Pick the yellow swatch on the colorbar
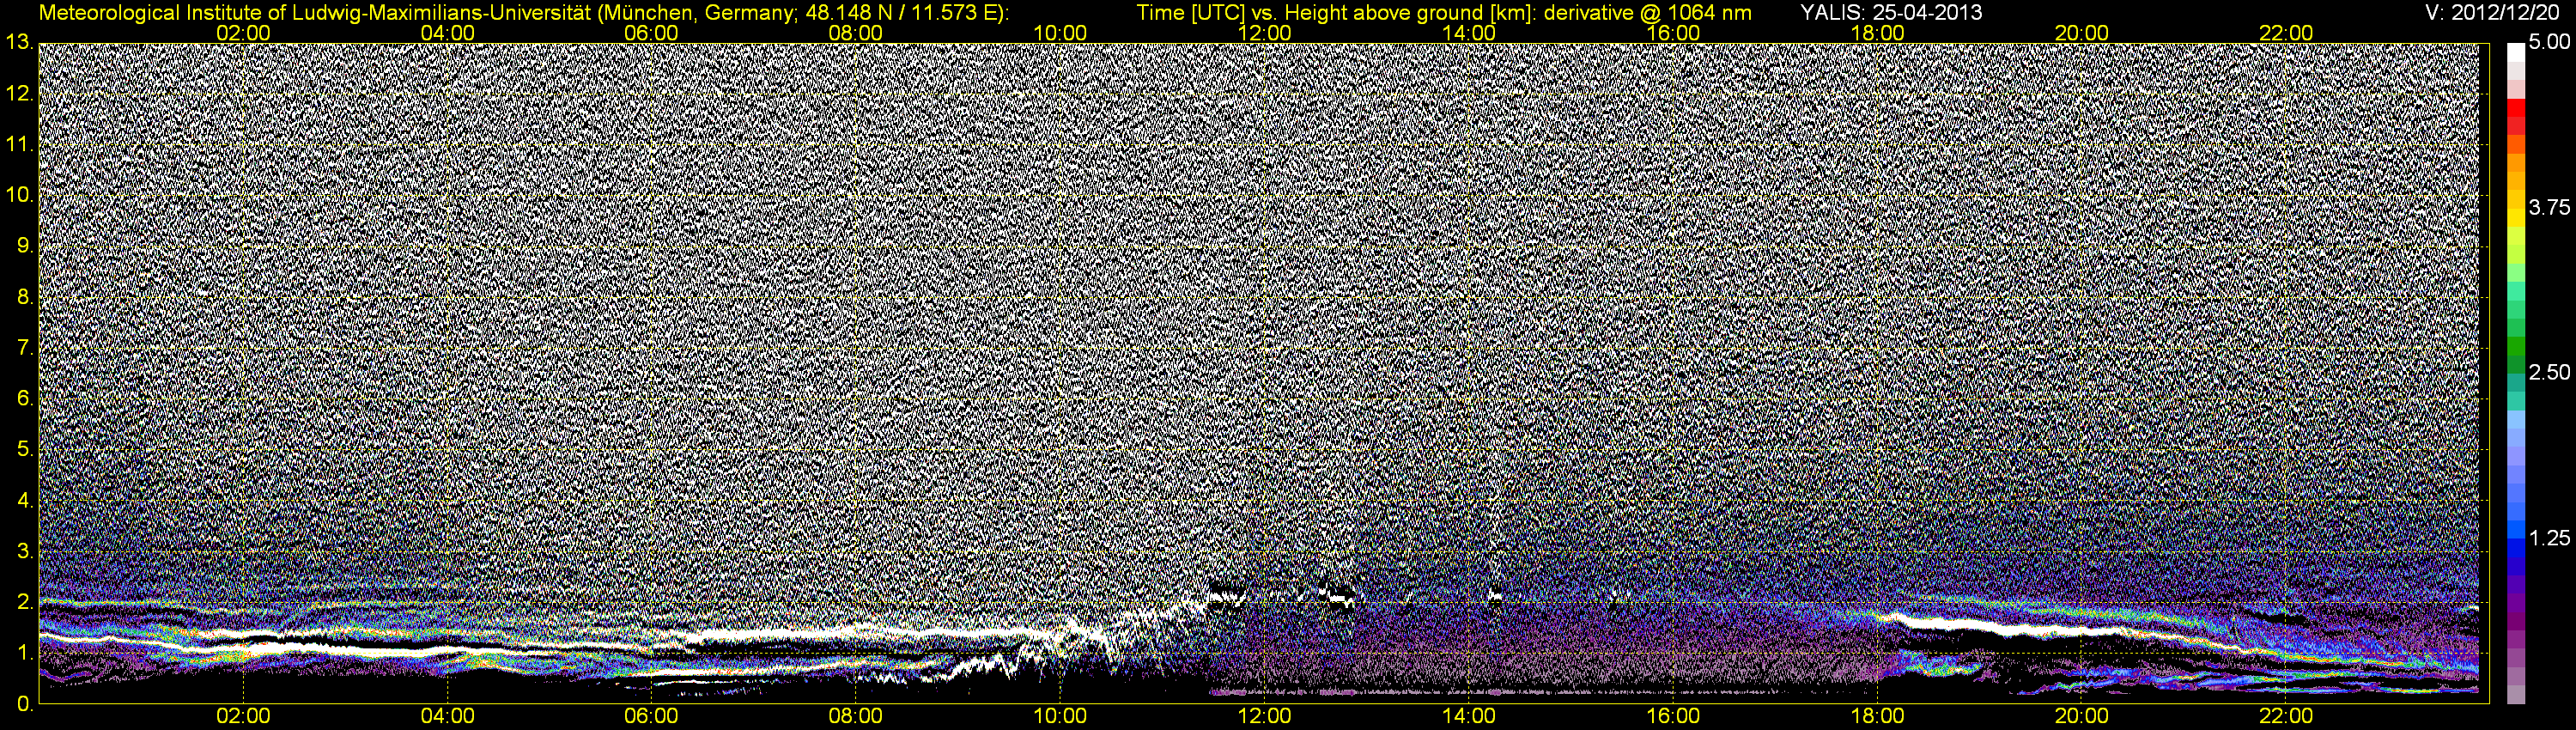2576x730 pixels. click(x=2515, y=218)
